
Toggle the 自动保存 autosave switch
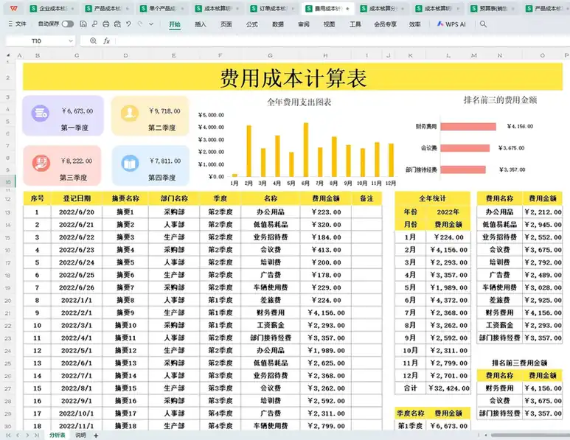pyautogui.click(x=68, y=24)
